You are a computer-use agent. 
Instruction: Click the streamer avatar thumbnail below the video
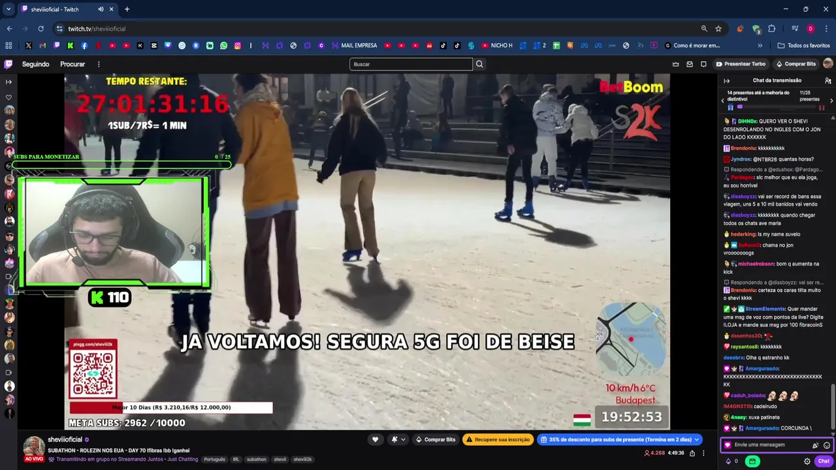34,448
